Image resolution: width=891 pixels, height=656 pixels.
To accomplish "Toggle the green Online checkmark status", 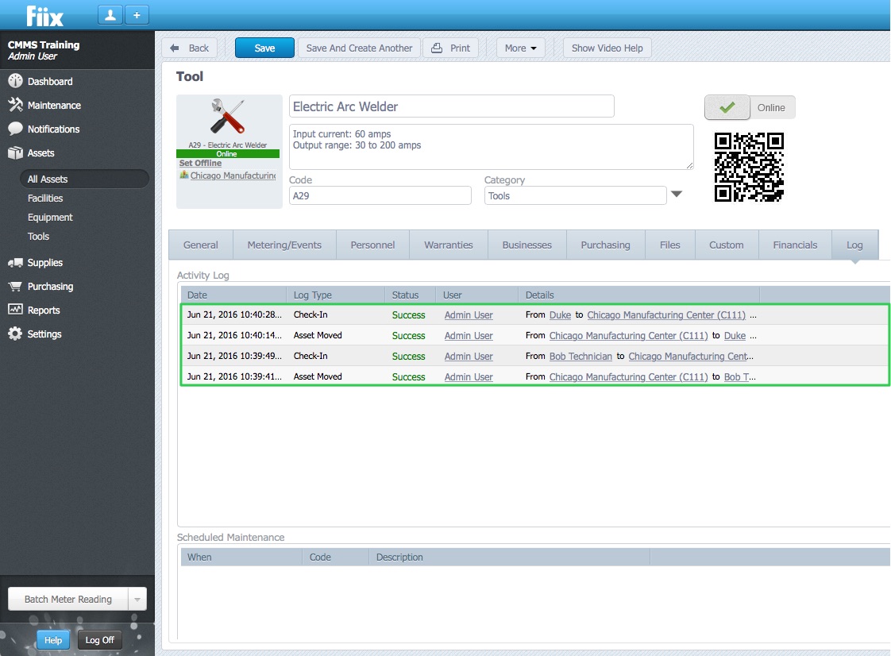I will click(x=726, y=108).
